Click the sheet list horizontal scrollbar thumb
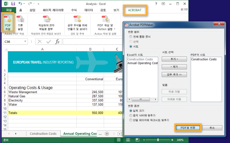Image resolution: width=230 pixels, height=143 pixels. click(141, 100)
